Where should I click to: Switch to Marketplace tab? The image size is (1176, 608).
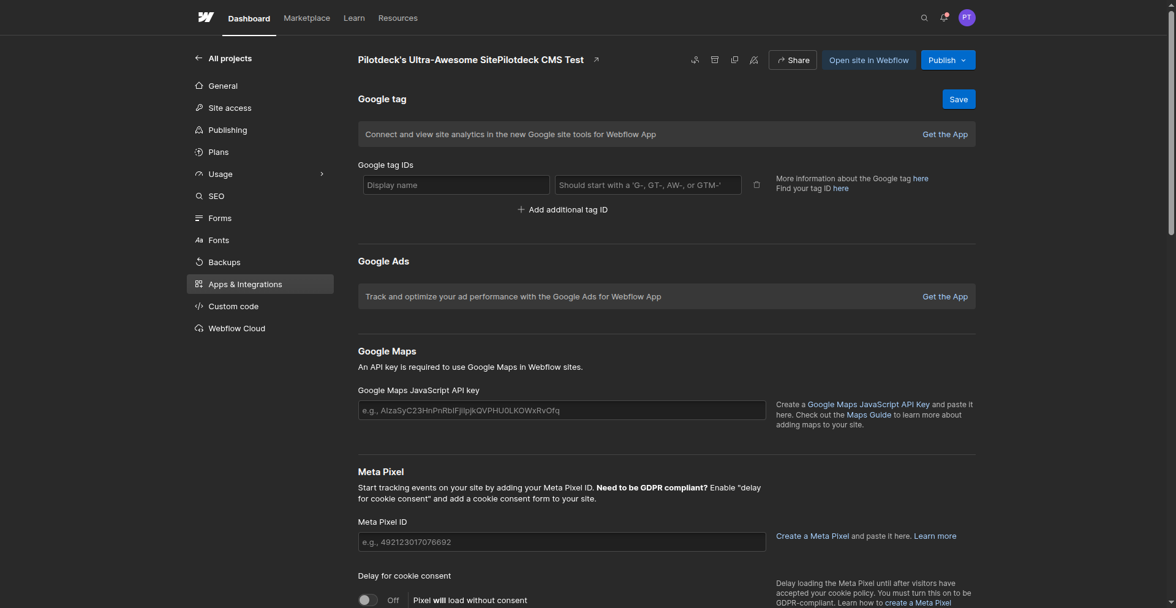307,18
